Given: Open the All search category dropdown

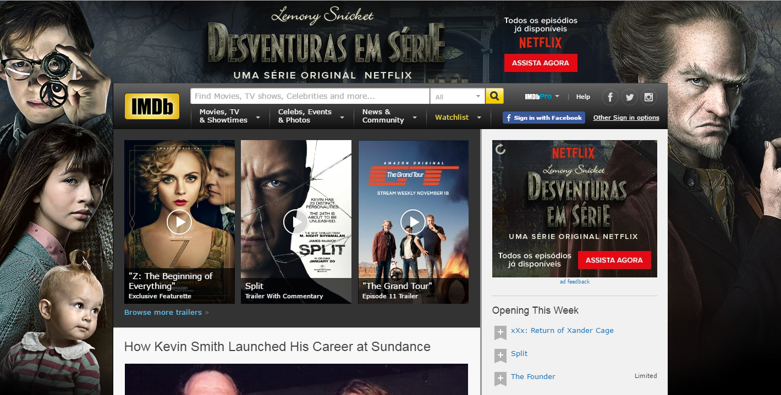Looking at the screenshot, I should [458, 96].
